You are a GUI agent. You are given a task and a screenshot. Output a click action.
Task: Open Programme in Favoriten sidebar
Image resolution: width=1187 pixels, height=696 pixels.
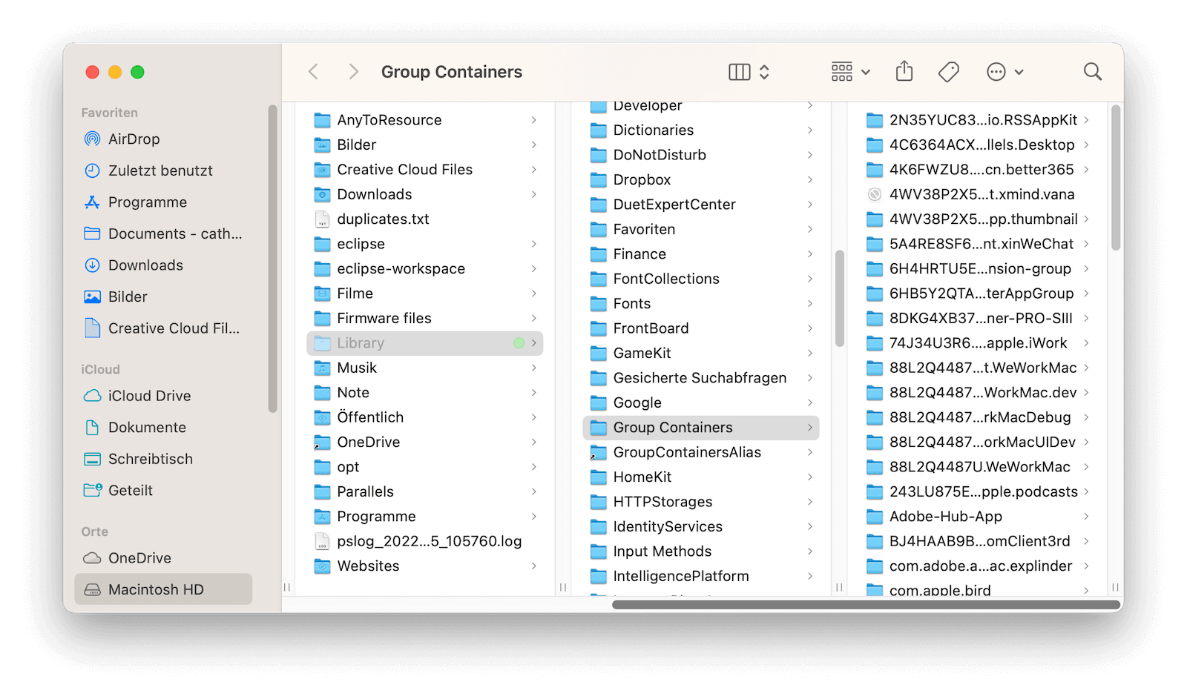(x=163, y=202)
